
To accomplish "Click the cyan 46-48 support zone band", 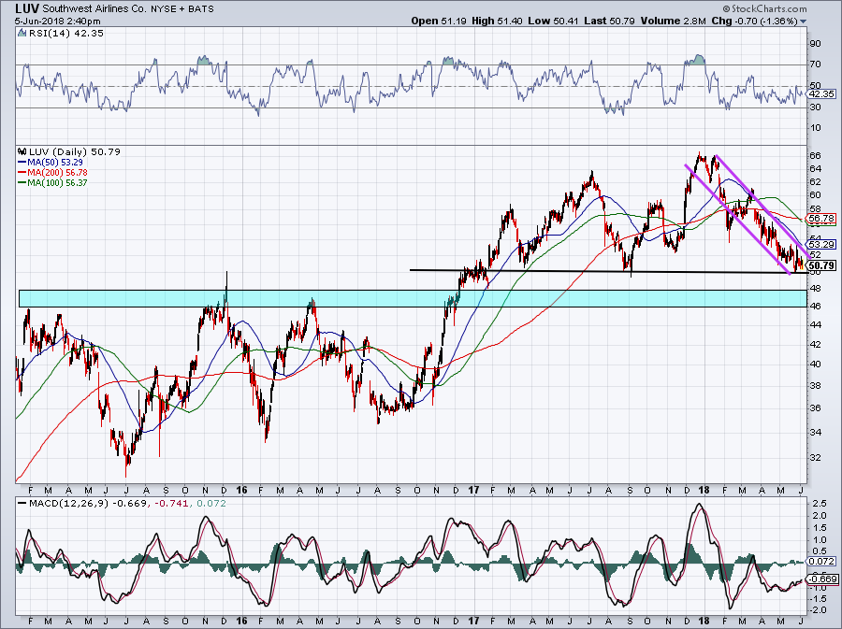I will pos(413,299).
